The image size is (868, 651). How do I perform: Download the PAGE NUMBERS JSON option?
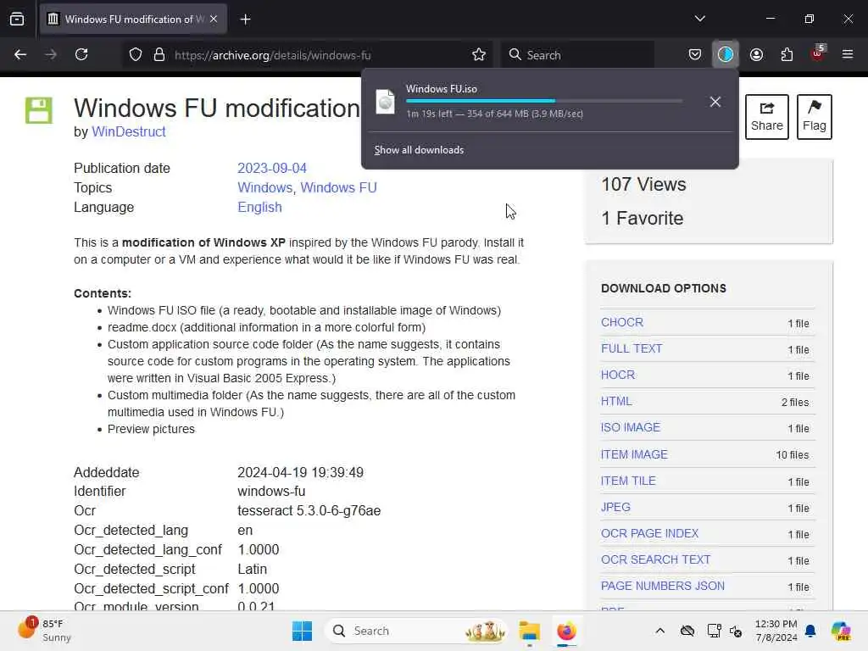pyautogui.click(x=663, y=586)
